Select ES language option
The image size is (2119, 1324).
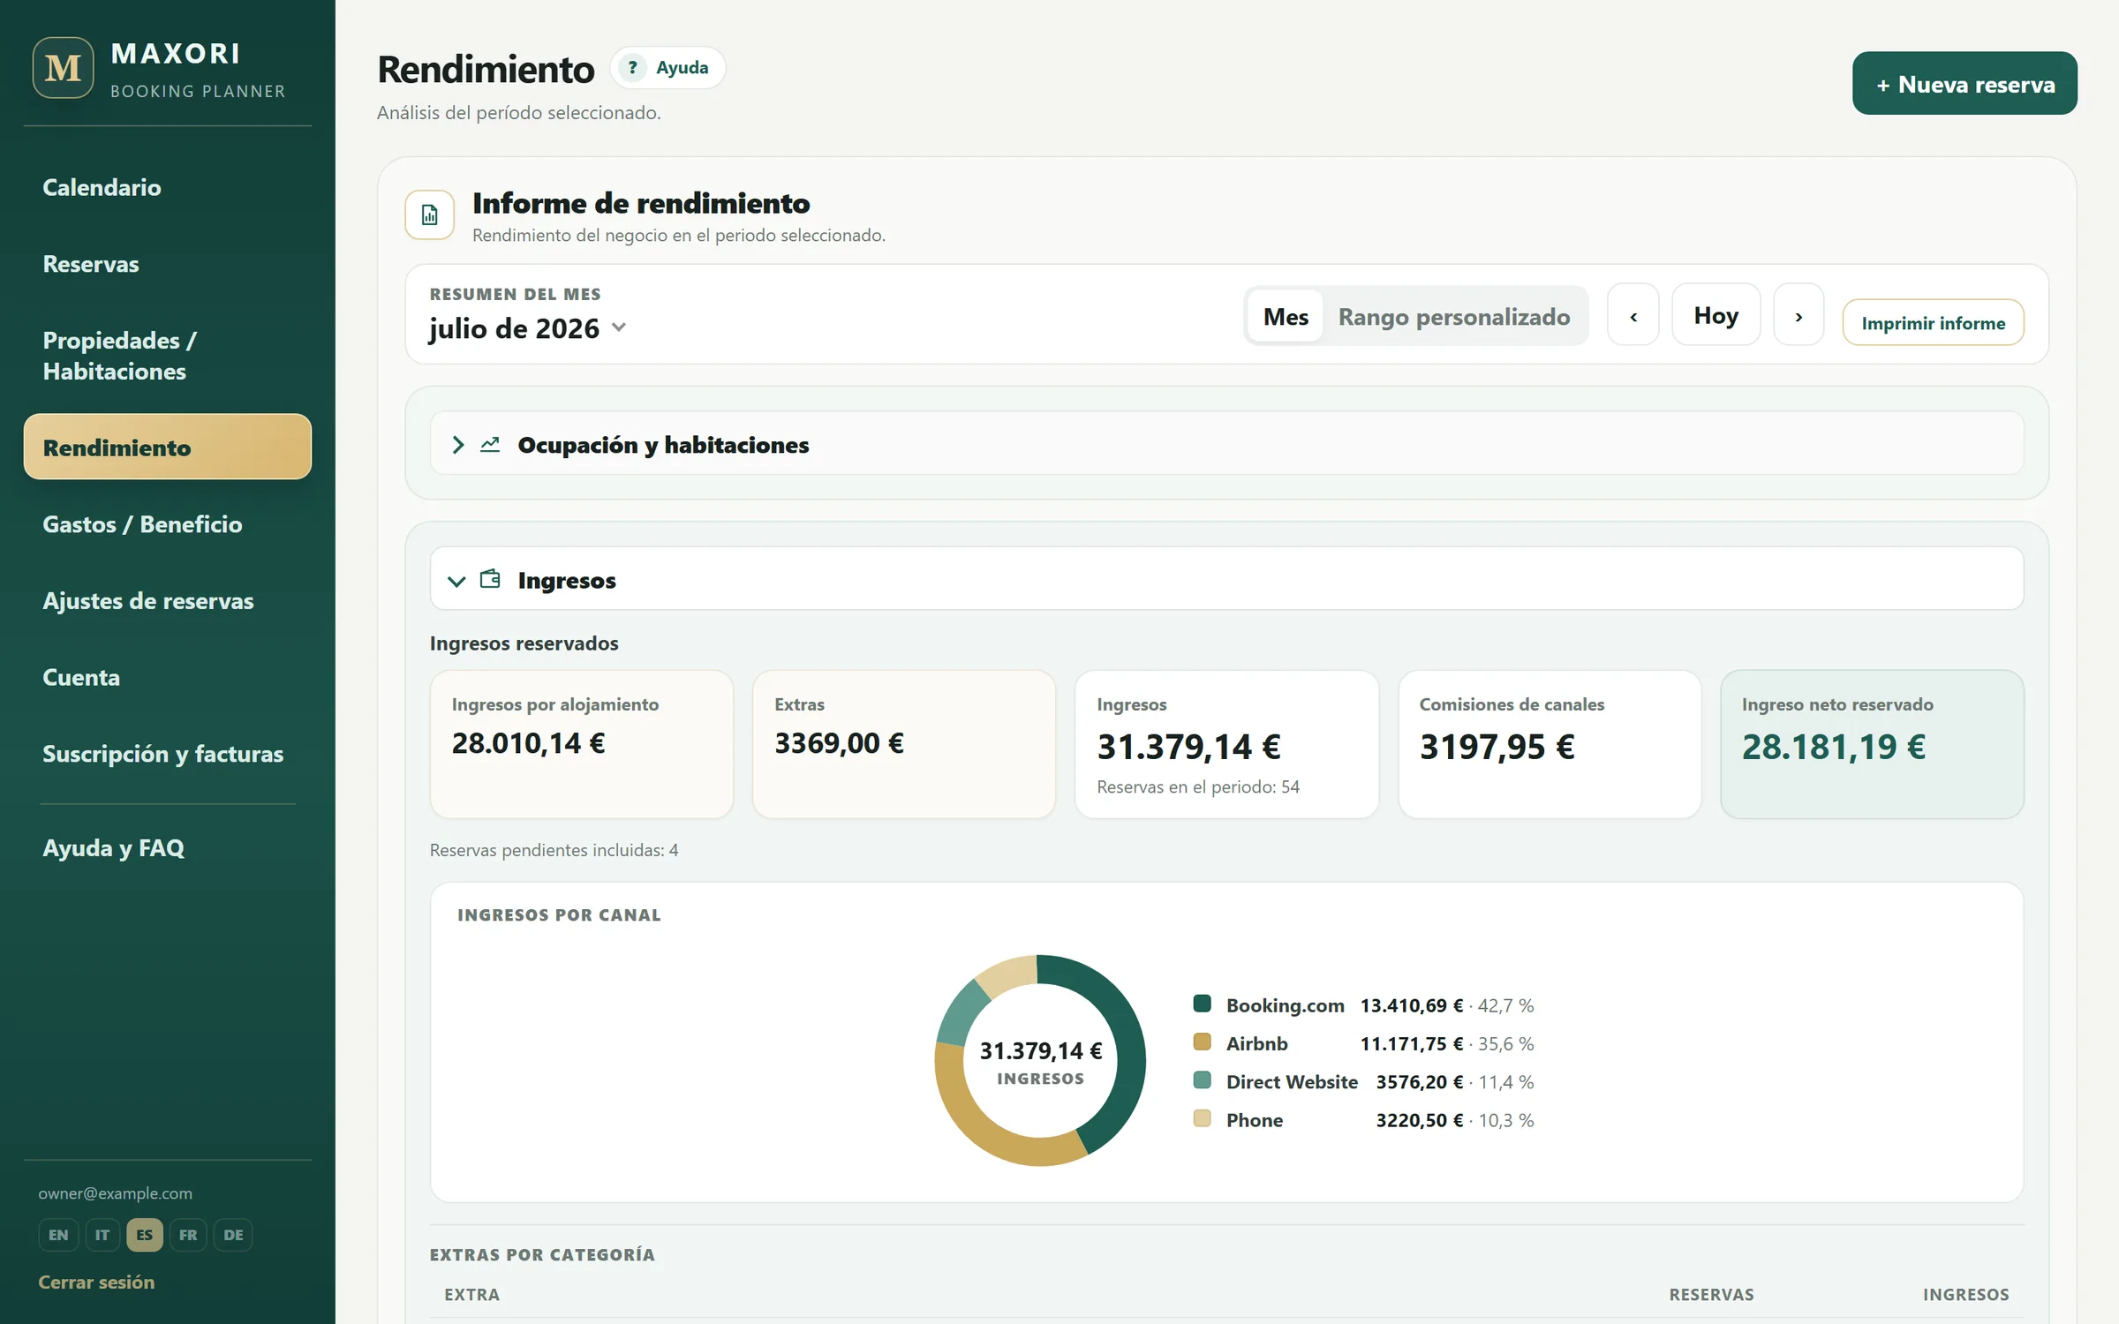click(x=145, y=1235)
